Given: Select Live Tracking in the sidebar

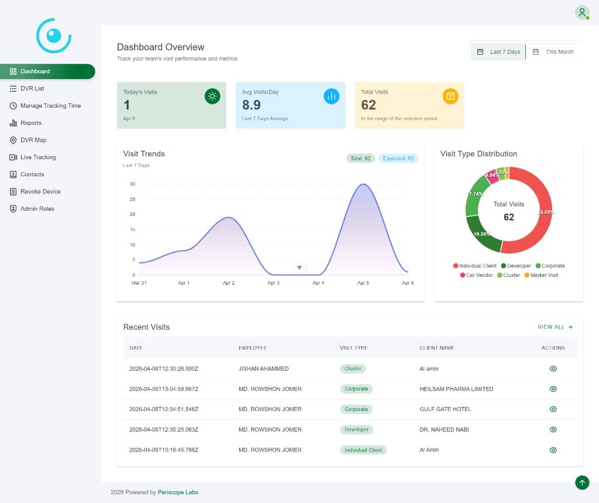Looking at the screenshot, I should pyautogui.click(x=36, y=157).
